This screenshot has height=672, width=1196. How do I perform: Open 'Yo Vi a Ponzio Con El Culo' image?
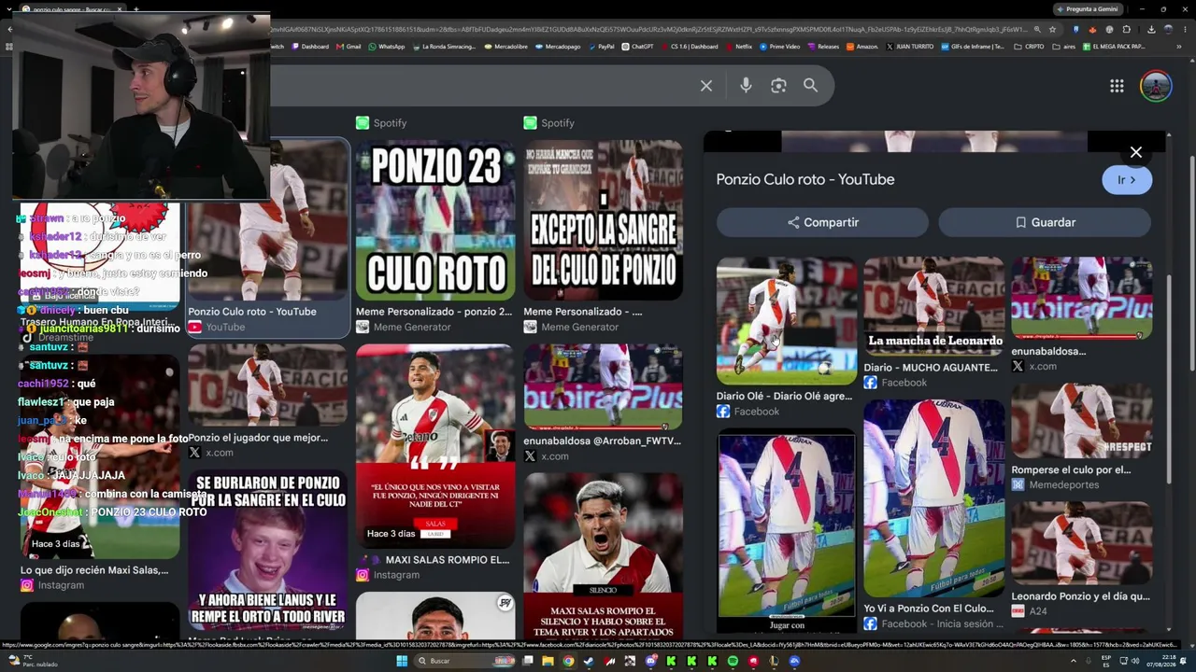tap(933, 498)
